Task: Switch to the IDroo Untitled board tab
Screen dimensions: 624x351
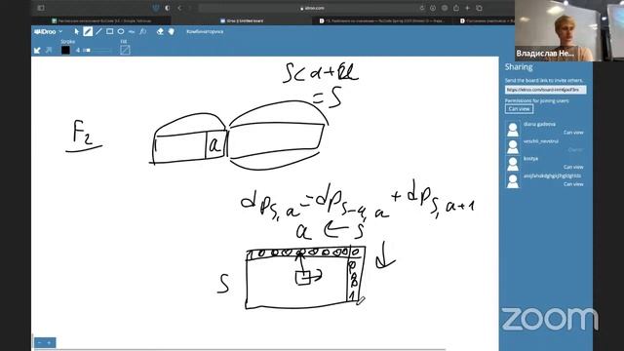Action: [x=242, y=20]
